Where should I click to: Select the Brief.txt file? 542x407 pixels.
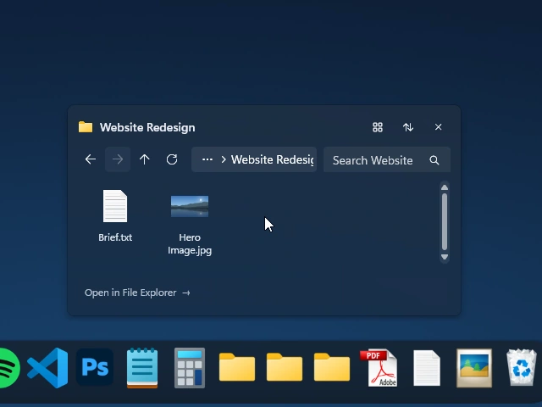(115, 215)
